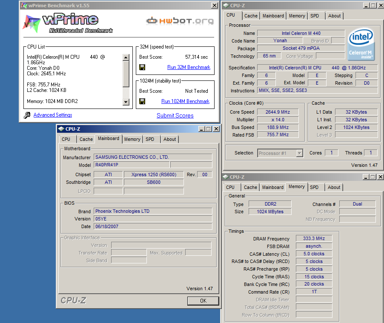Click the BIOS date 06/18/2007

[x=153, y=226]
